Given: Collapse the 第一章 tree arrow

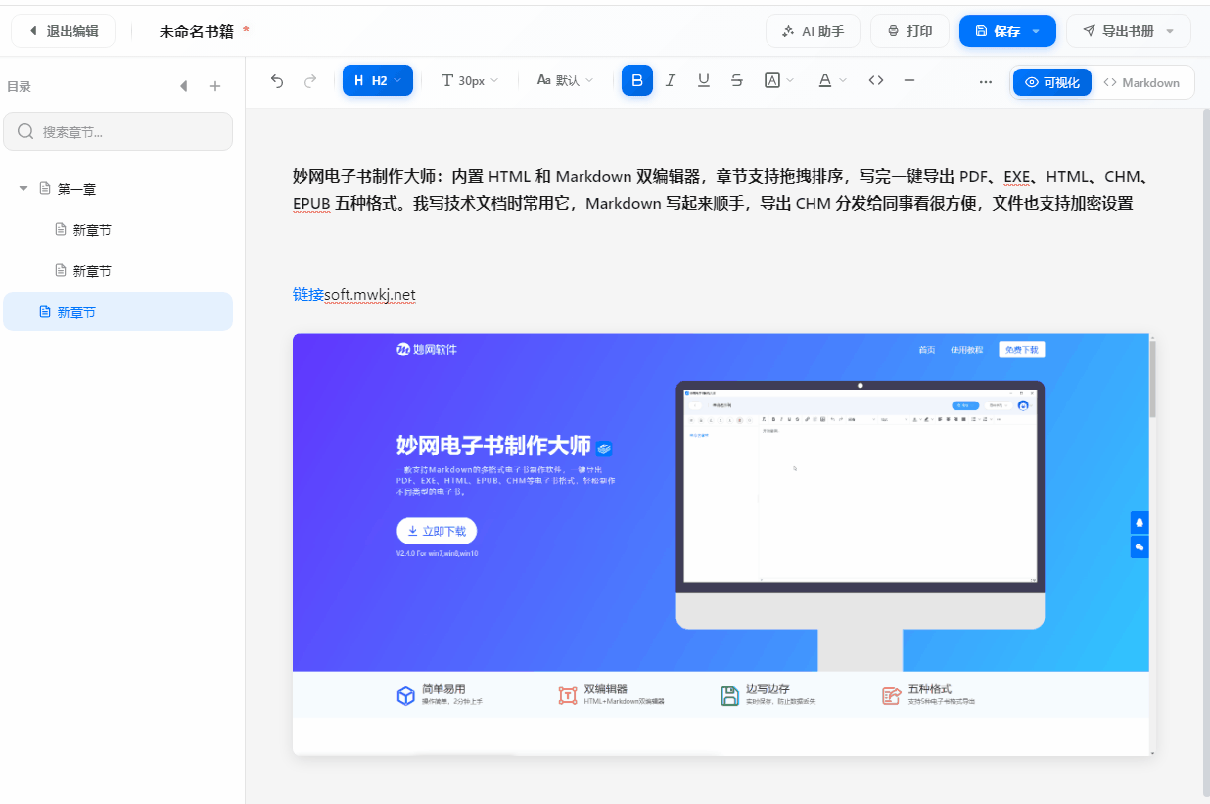Looking at the screenshot, I should (23, 188).
